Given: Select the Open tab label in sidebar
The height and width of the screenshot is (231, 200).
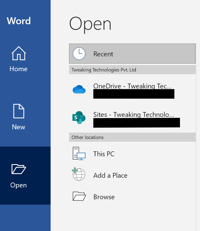Looking at the screenshot, I should coord(18,185).
